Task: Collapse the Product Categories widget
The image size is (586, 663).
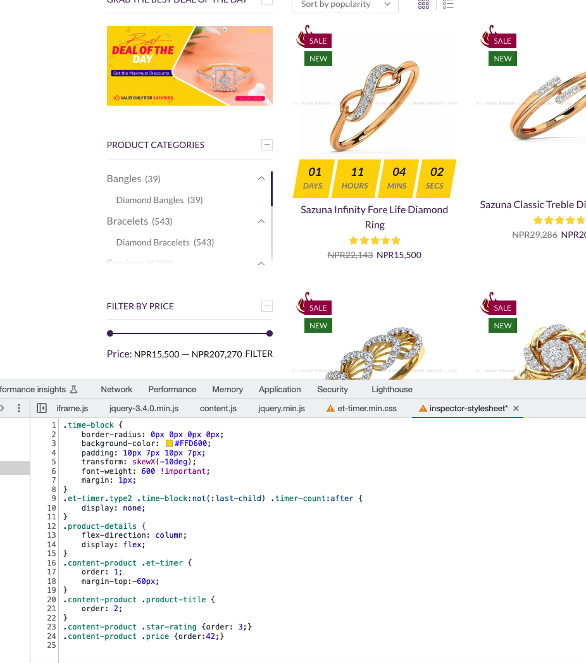Action: 267,145
